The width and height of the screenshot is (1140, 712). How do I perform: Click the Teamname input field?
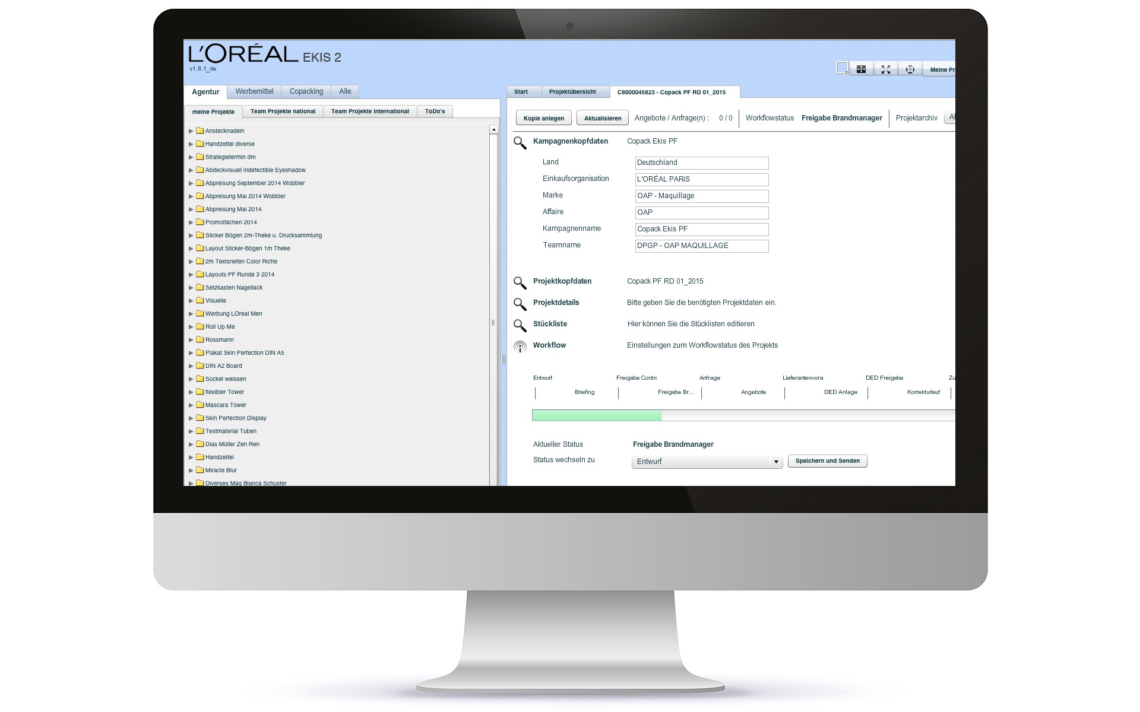[702, 246]
